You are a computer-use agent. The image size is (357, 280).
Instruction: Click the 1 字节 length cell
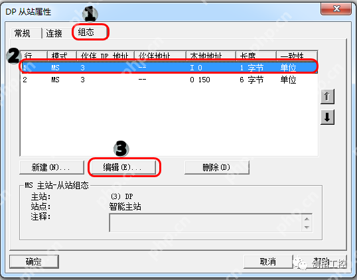(x=251, y=68)
